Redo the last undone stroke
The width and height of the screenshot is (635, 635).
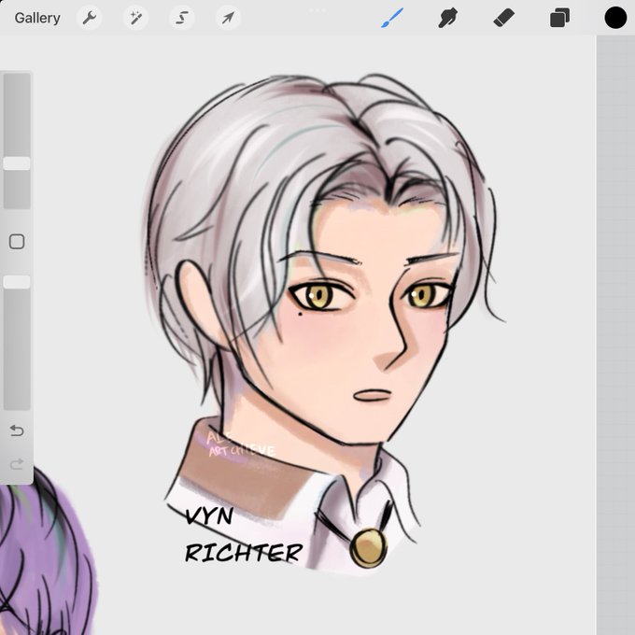(17, 464)
